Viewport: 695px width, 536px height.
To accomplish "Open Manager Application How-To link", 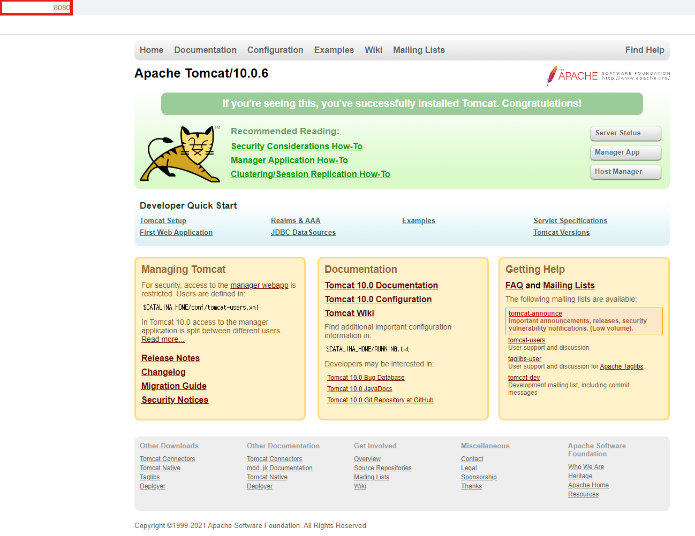I will coord(289,160).
